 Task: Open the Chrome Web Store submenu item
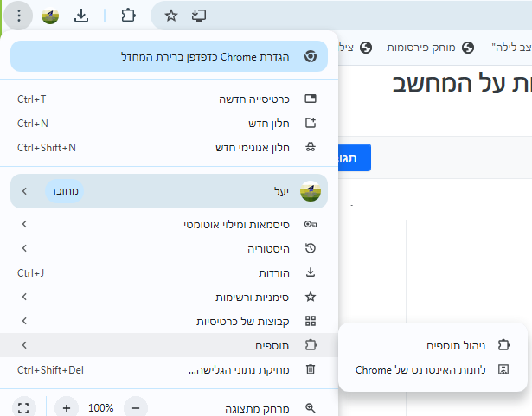pyautogui.click(x=434, y=369)
